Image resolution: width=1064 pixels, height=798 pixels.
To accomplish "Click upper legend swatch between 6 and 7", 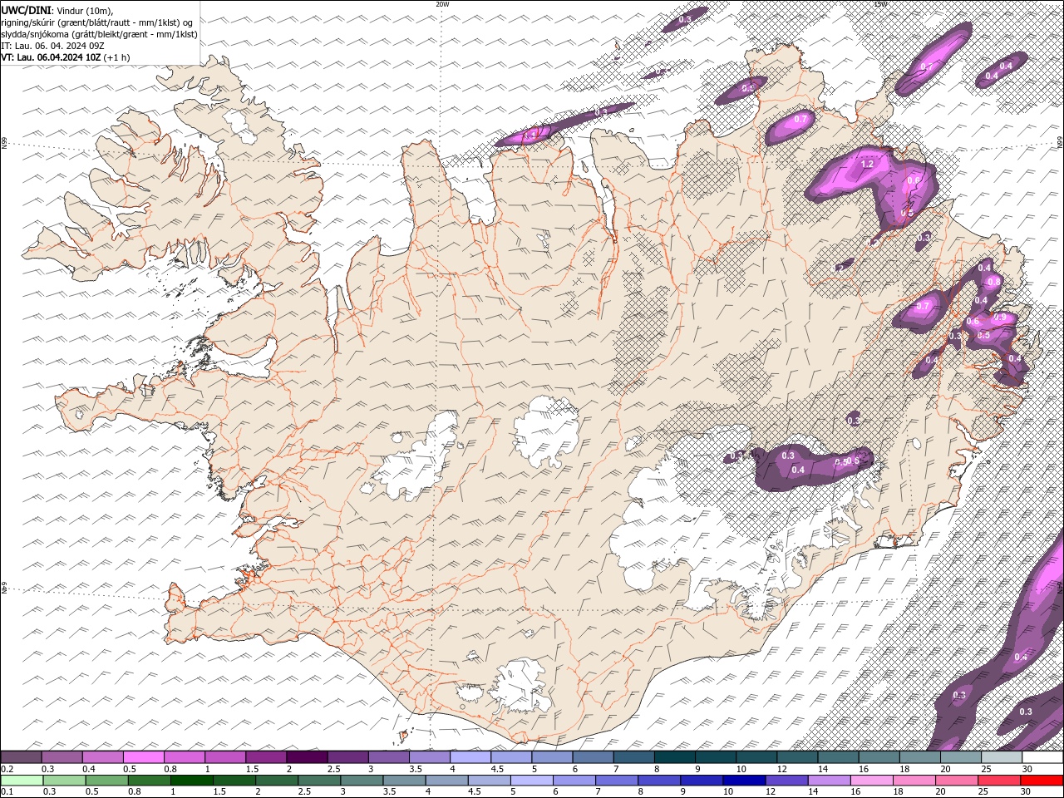I will [x=594, y=757].
